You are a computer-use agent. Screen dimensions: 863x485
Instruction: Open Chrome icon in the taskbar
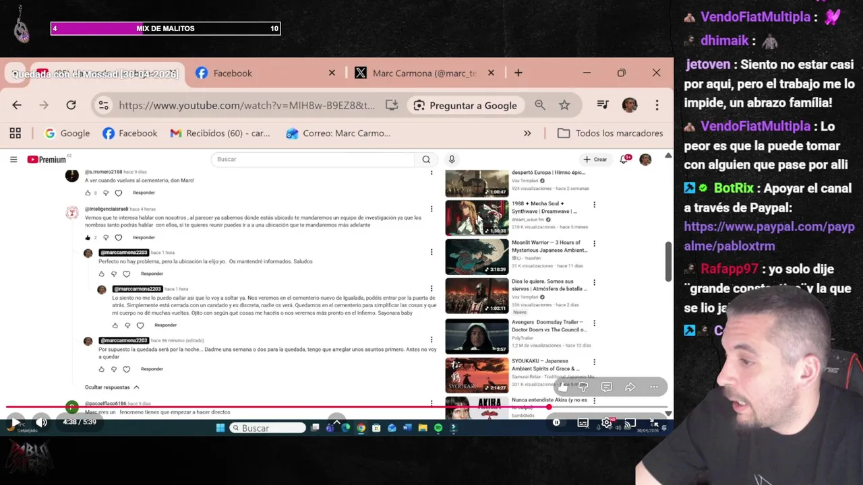(x=361, y=428)
